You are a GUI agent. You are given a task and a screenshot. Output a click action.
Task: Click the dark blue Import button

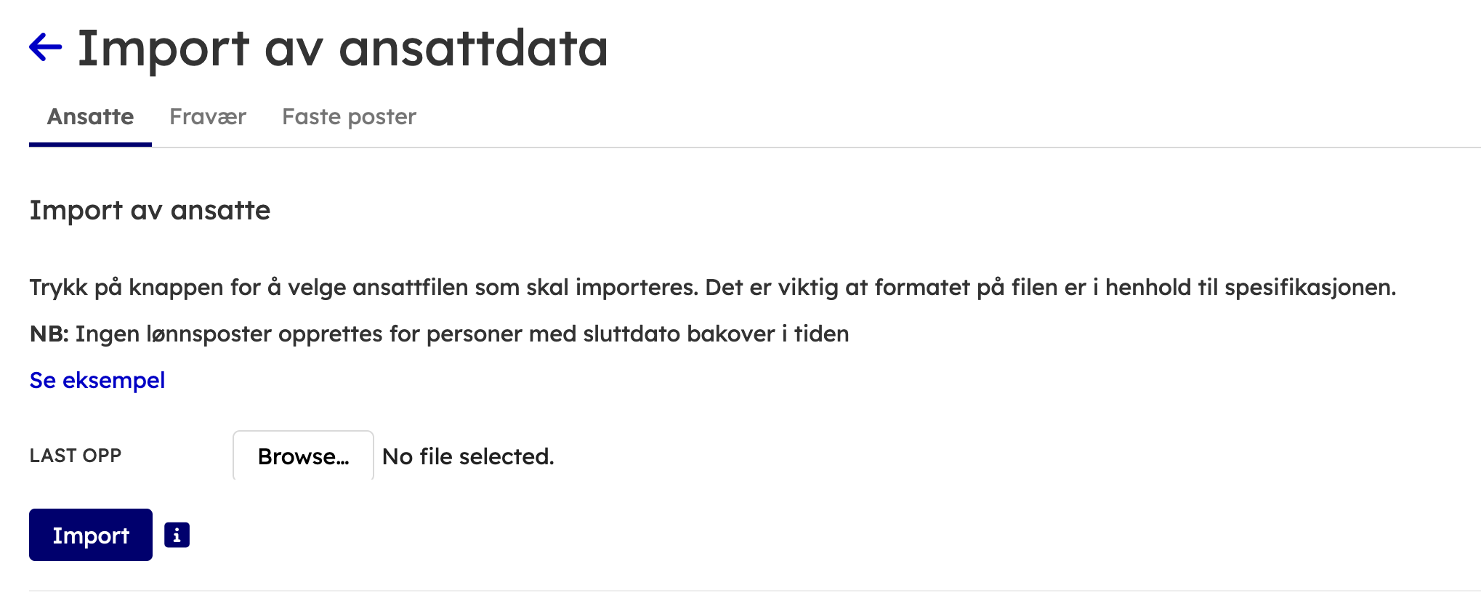(91, 535)
